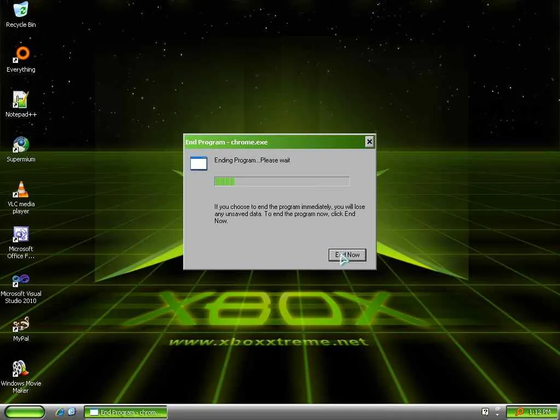The height and width of the screenshot is (420, 560).
Task: Launch Internet Explorer from quick launch
Action: click(x=60, y=412)
